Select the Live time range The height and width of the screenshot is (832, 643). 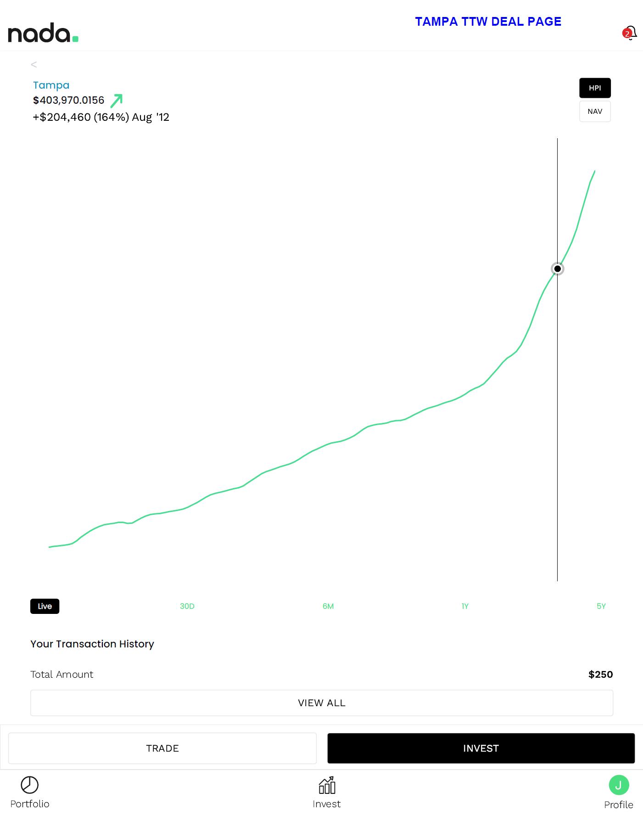(x=45, y=606)
